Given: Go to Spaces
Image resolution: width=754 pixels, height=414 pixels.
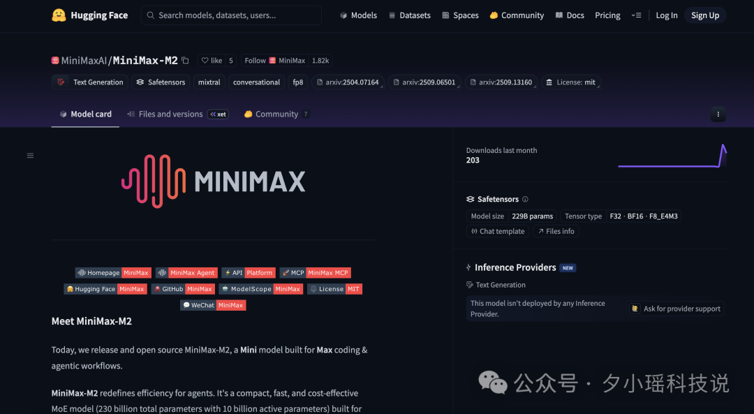Looking at the screenshot, I should coord(460,15).
